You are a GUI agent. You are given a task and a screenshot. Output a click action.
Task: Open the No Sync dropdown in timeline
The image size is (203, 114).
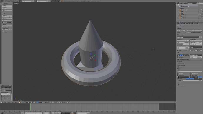[x=66, y=113]
